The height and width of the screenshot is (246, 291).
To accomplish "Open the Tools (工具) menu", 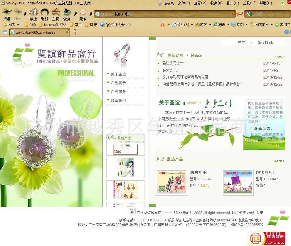I will [x=249, y=3].
